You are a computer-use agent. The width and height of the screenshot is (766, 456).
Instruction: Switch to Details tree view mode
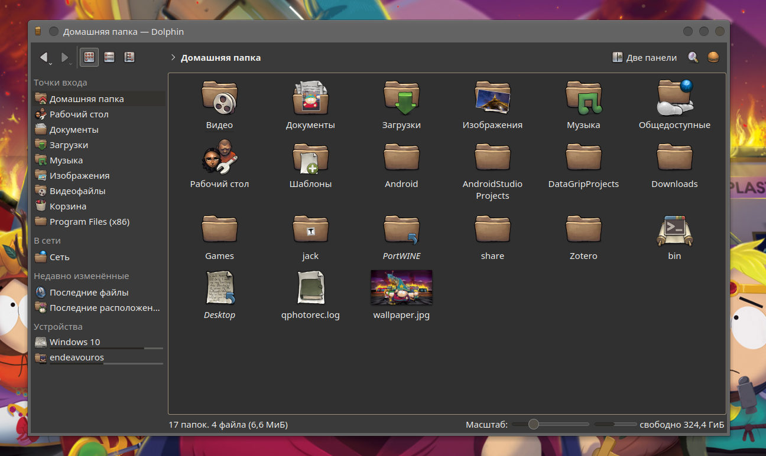(129, 57)
